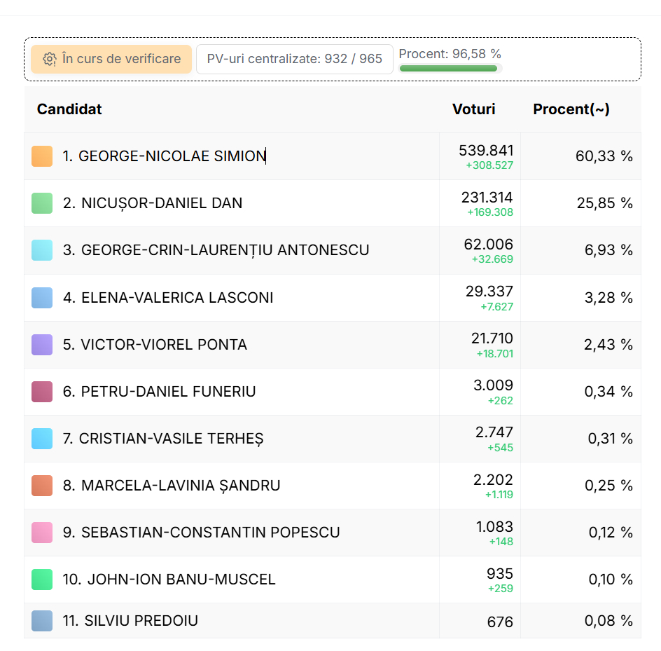Click orange swatch beside George-Nicolae Simion

click(x=42, y=156)
